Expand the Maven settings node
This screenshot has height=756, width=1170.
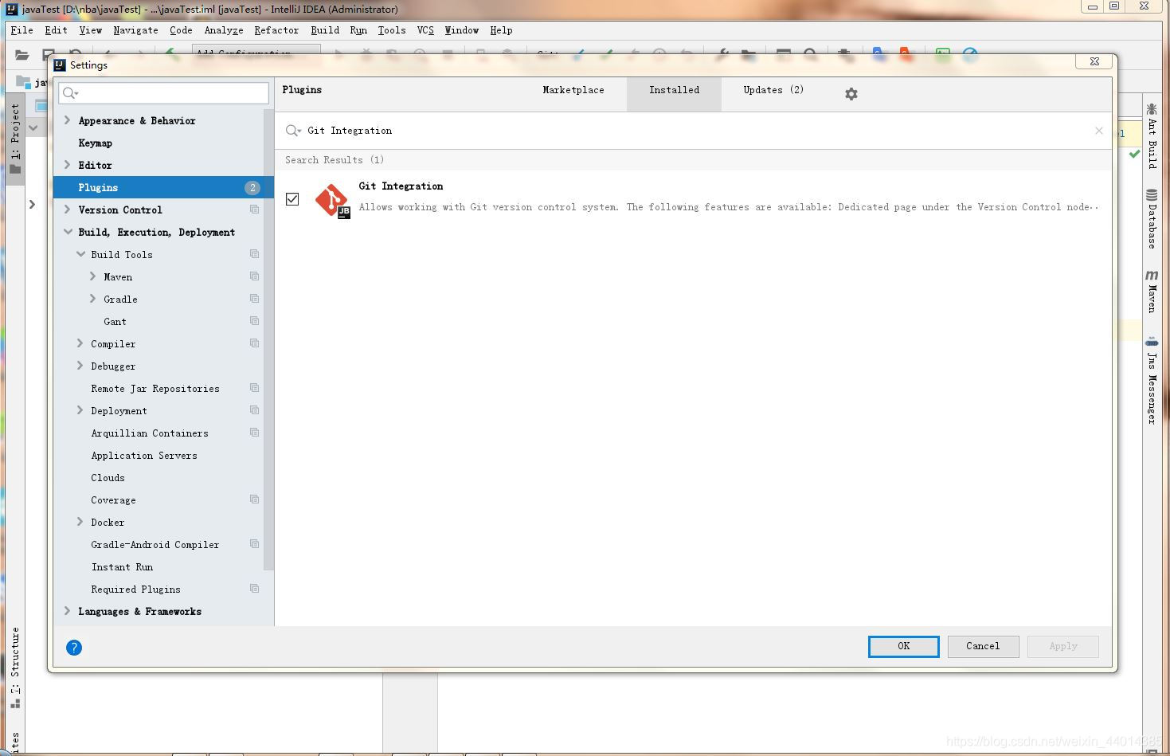[x=93, y=276]
